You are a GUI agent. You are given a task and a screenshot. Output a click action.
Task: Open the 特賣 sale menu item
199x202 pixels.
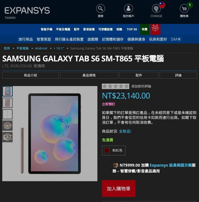pos(145,29)
